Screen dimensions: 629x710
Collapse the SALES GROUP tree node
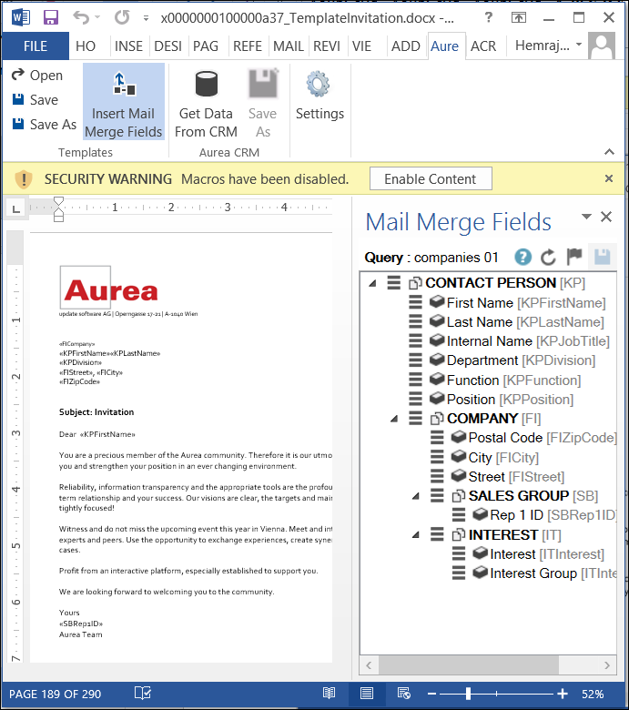416,496
